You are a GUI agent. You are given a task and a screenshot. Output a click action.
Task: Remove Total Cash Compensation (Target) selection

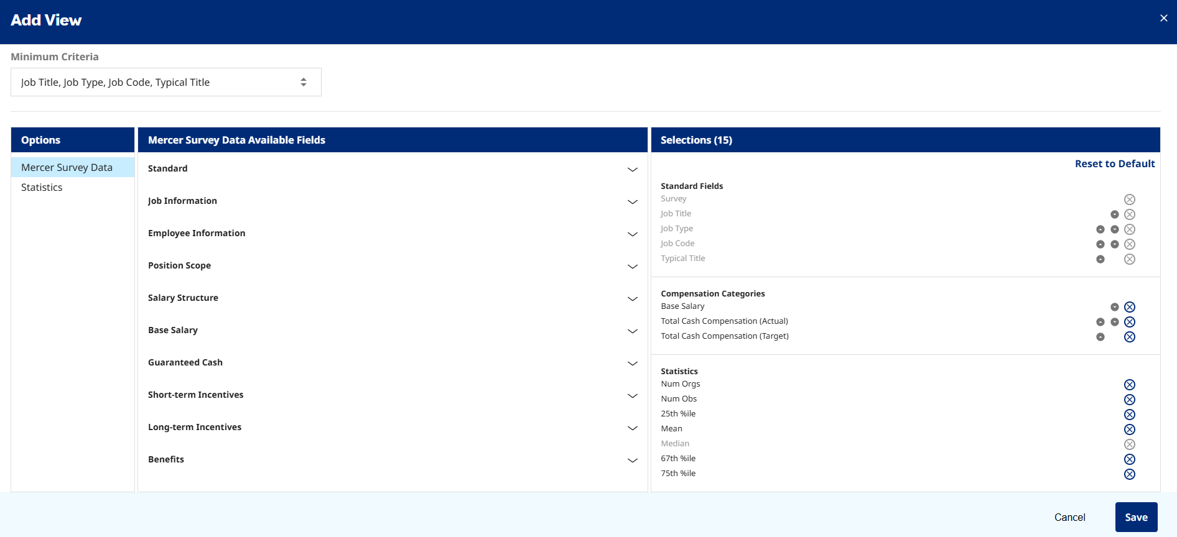coord(1130,337)
